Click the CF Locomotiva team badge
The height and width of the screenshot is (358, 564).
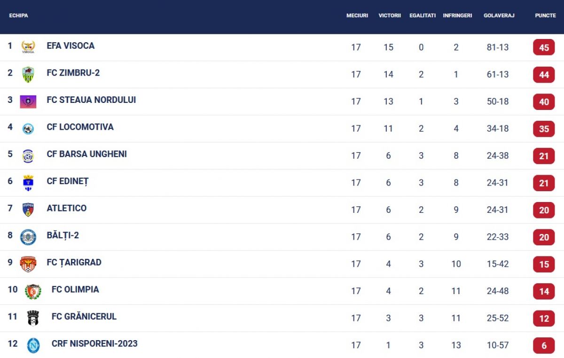pyautogui.click(x=28, y=129)
